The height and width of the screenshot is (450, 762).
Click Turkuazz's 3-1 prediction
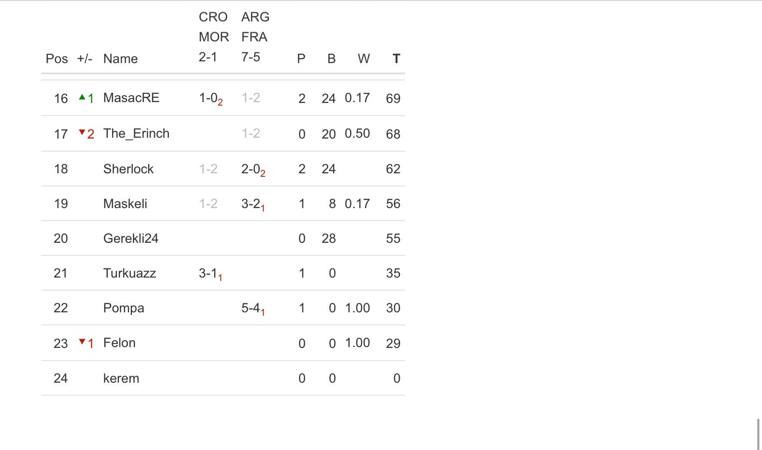210,273
